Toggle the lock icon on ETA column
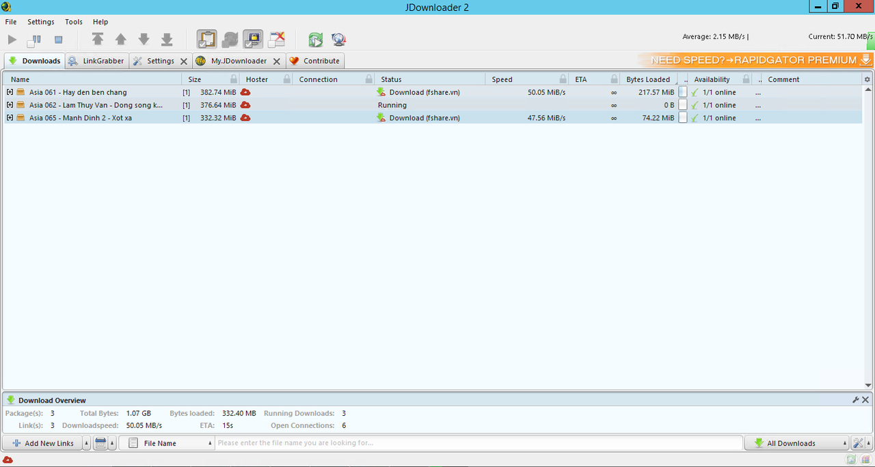Image resolution: width=875 pixels, height=467 pixels. [x=615, y=79]
